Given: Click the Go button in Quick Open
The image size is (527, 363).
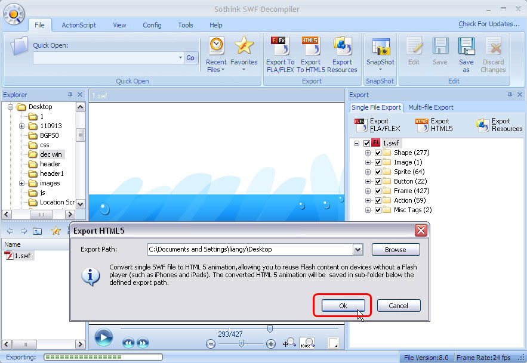Looking at the screenshot, I should pos(190,58).
